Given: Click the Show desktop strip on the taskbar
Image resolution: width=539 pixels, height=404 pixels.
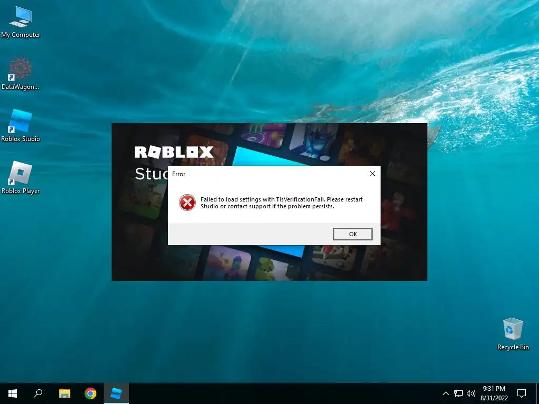Looking at the screenshot, I should [x=537, y=393].
